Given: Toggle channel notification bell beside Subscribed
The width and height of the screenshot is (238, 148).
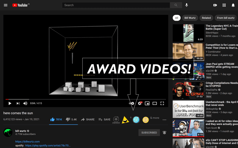Looking at the screenshot, I should 165,133.
